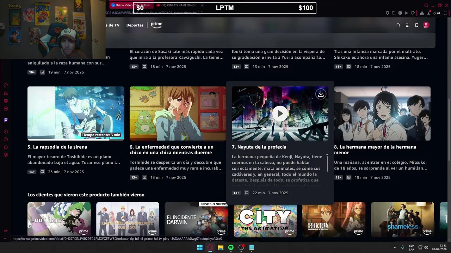Open the CITY The Animation card
The width and height of the screenshot is (451, 253).
[265, 220]
